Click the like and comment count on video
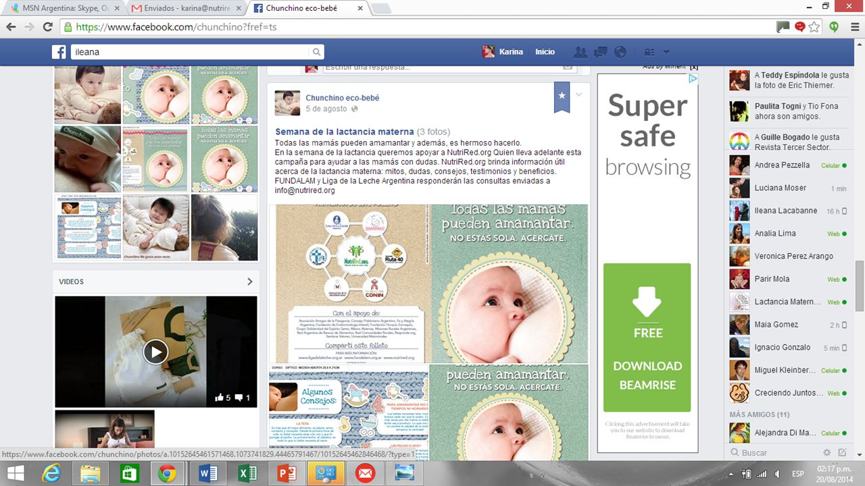The height and width of the screenshot is (486, 865). [x=232, y=398]
